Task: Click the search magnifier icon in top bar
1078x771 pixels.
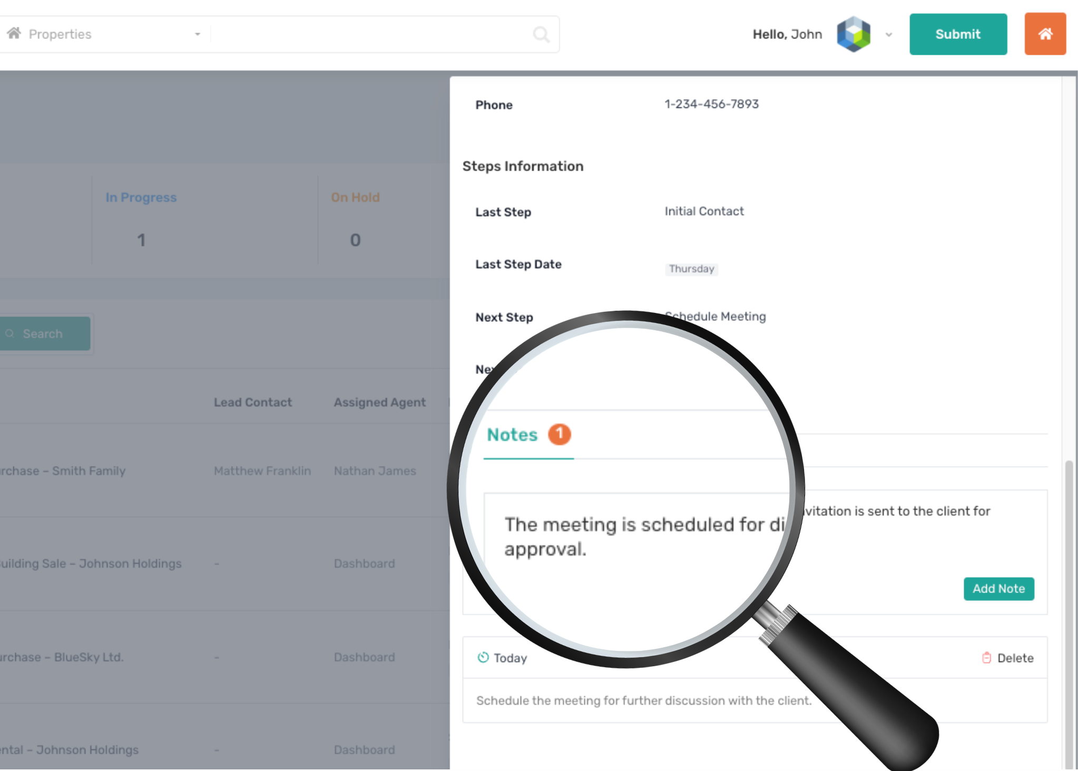Action: pyautogui.click(x=541, y=35)
